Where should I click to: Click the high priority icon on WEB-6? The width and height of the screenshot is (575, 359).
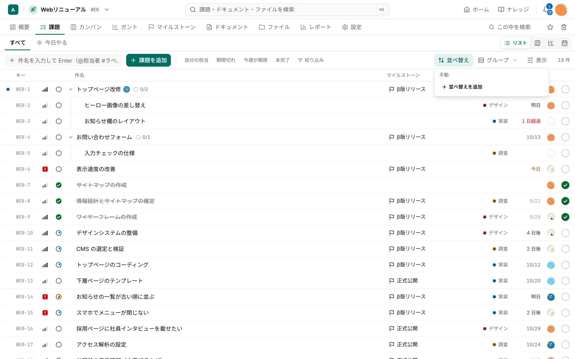tap(45, 169)
